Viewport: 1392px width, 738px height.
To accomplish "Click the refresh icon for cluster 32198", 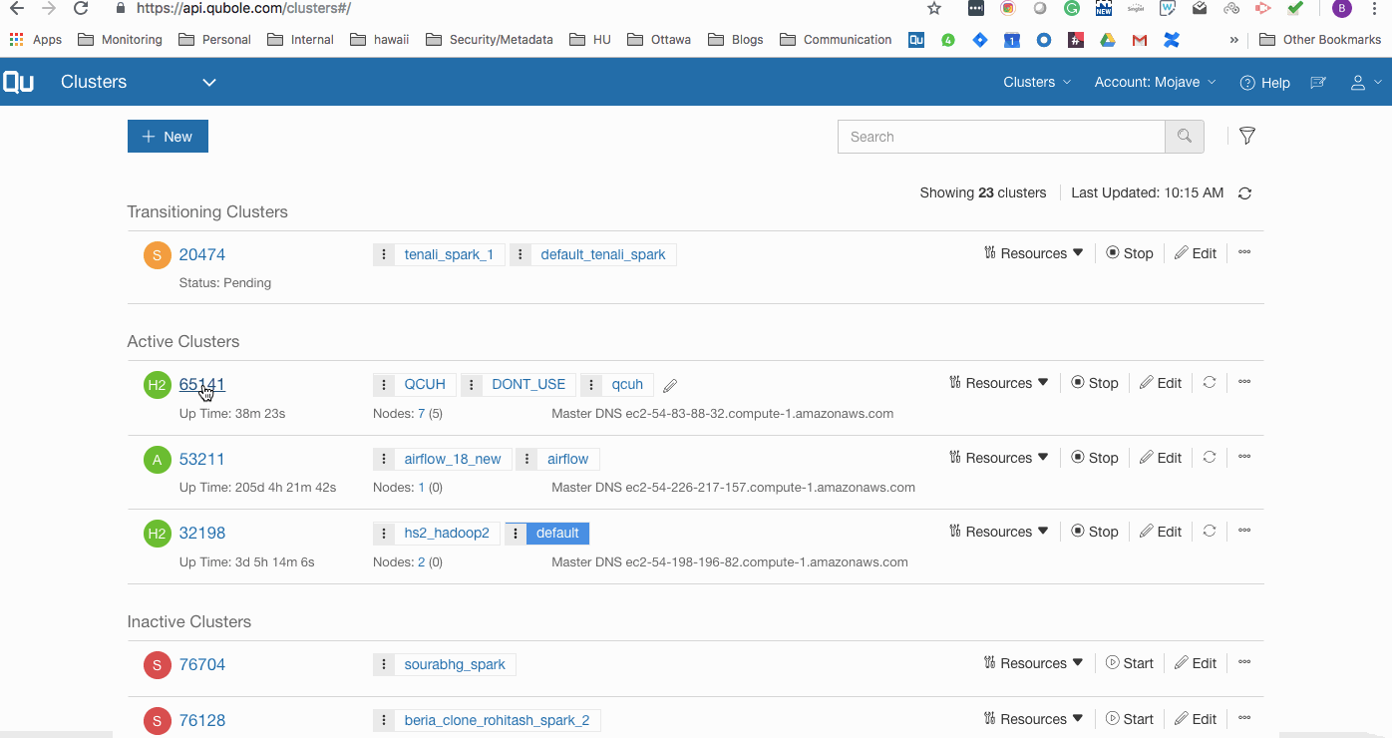I will pos(1210,531).
